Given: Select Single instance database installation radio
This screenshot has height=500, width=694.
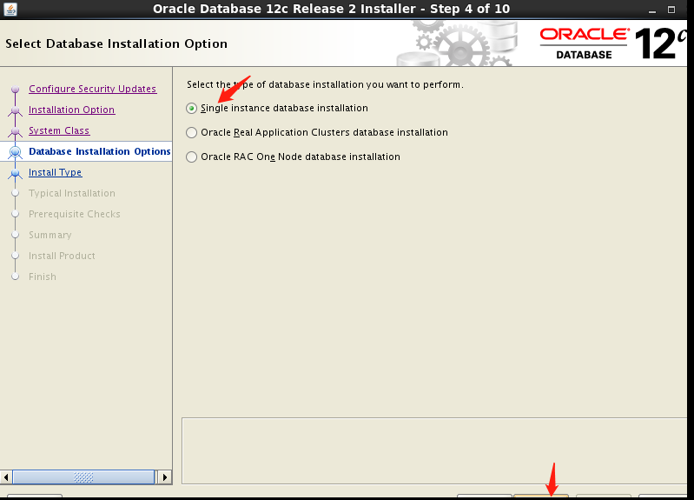Looking at the screenshot, I should coord(191,108).
